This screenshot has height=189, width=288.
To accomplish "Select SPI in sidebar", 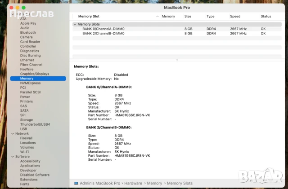I will pos(23,115).
